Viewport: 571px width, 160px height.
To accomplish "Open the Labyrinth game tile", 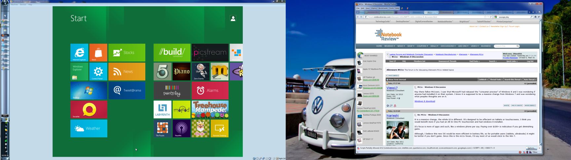I will [162, 110].
